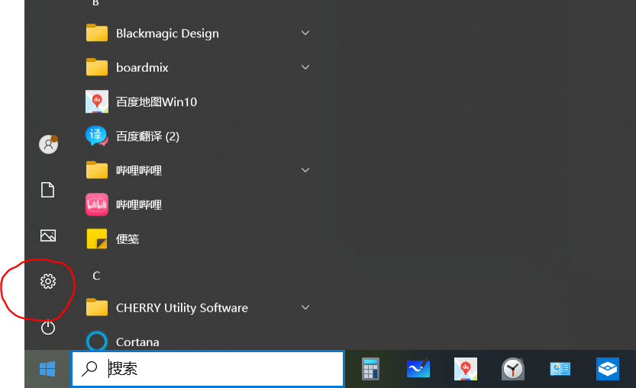Open Baidu Maps from the taskbar
Viewport: 636px width, 388px height.
point(466,368)
